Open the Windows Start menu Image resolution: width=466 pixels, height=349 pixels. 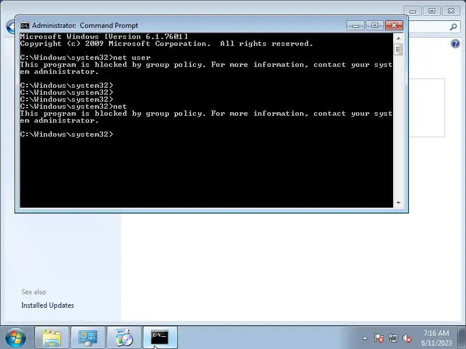[x=15, y=338]
